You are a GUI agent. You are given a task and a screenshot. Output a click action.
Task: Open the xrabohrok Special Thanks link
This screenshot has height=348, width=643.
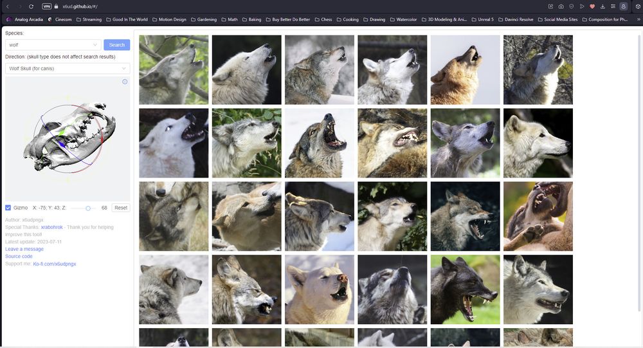[51, 227]
